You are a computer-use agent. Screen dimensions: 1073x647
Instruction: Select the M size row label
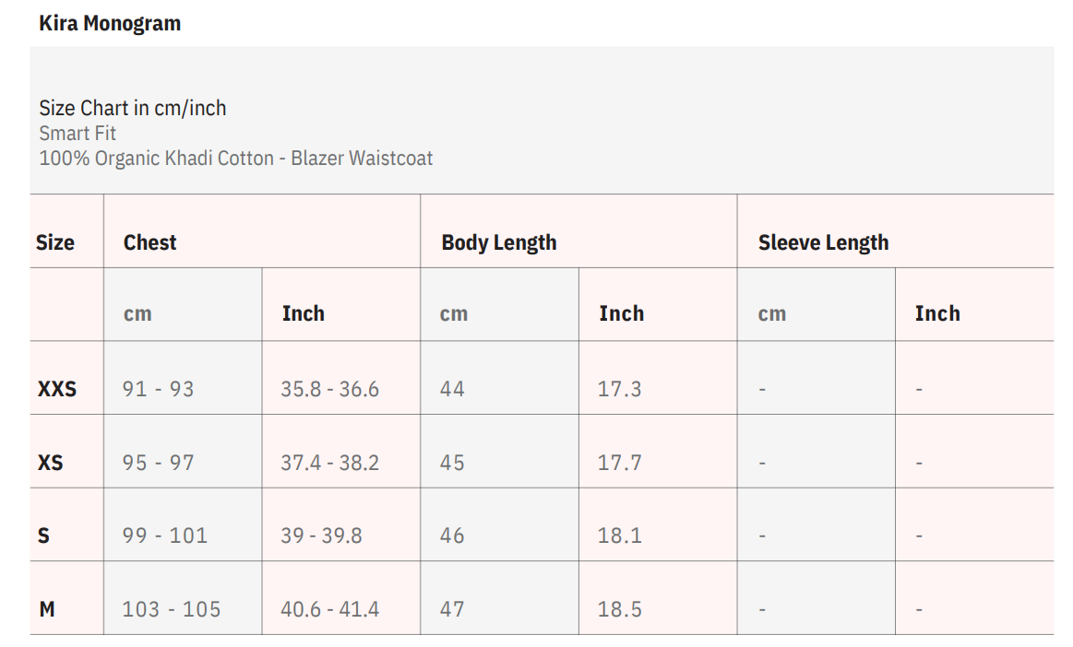47,609
